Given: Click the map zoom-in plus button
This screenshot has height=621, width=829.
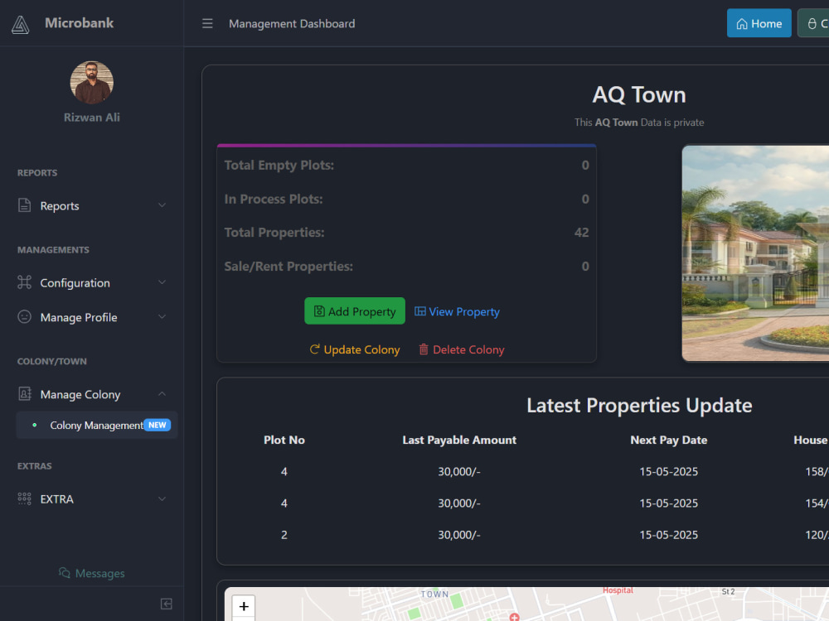Looking at the screenshot, I should (244, 606).
